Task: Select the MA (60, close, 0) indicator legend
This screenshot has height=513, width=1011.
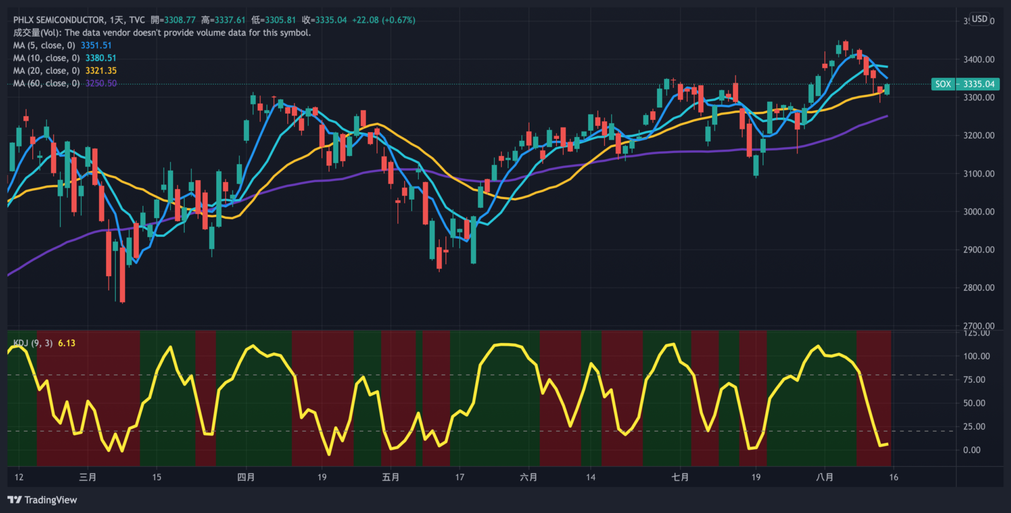Action: coord(46,83)
